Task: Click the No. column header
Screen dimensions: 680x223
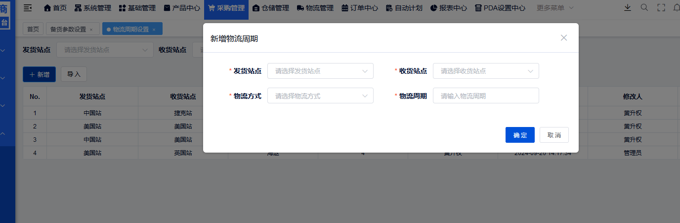Action: pos(35,96)
